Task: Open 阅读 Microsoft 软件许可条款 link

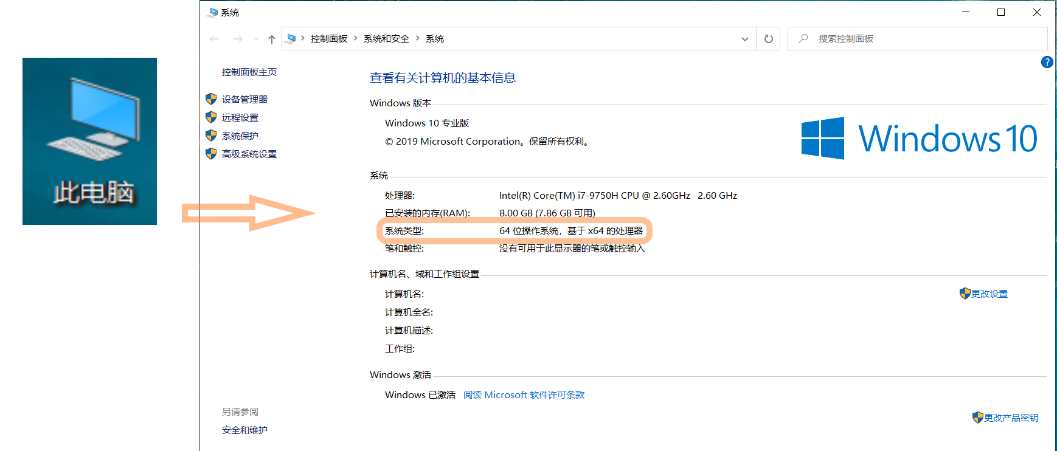Action: 524,394
